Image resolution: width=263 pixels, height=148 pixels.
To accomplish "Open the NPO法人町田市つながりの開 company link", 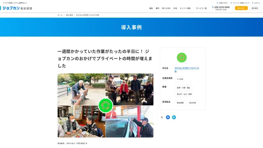I will pos(187,69).
